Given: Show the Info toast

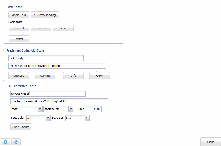Looking at the screenshot, I should click(x=73, y=76).
